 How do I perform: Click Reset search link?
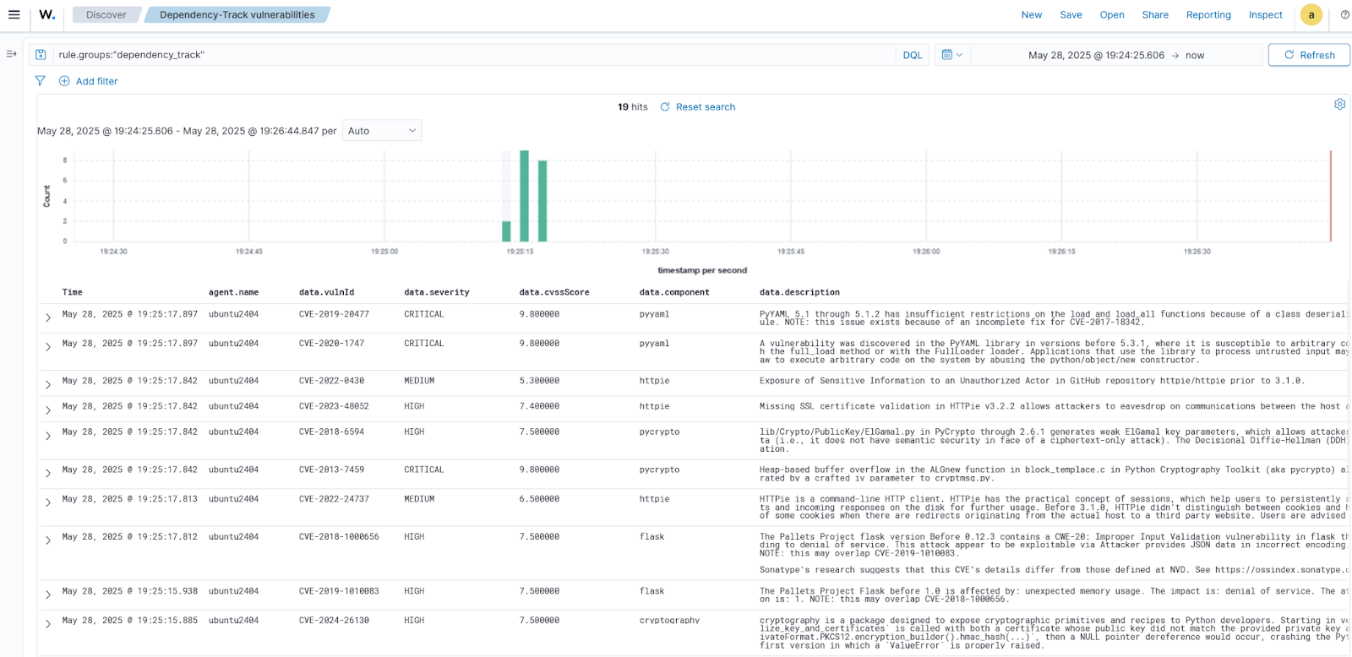tap(698, 107)
